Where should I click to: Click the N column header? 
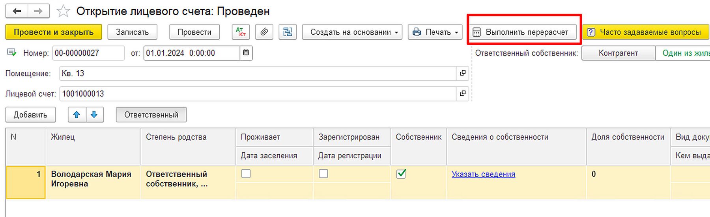pos(26,146)
